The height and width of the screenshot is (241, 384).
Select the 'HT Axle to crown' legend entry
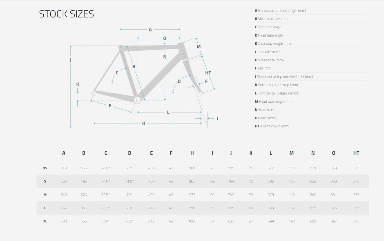pos(272,126)
